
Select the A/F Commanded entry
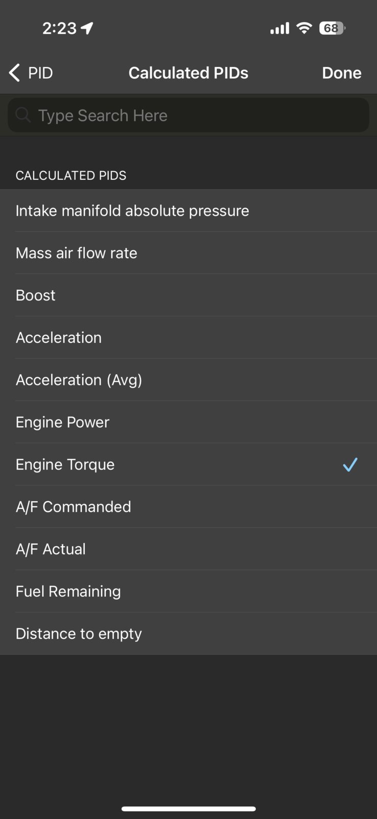(x=188, y=507)
